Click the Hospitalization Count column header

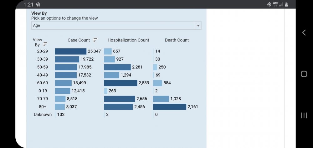pyautogui.click(x=128, y=40)
